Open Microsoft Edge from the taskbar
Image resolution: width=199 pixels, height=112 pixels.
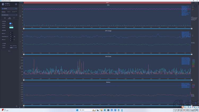coord(105,110)
